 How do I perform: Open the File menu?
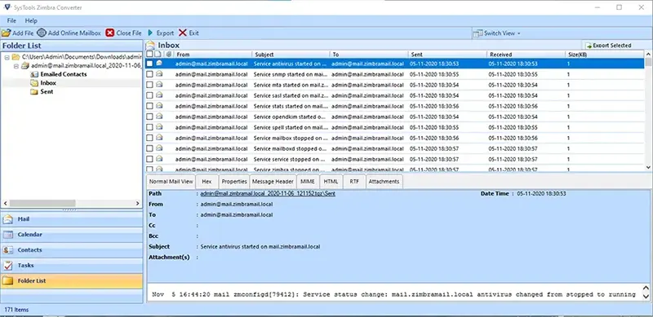click(11, 20)
